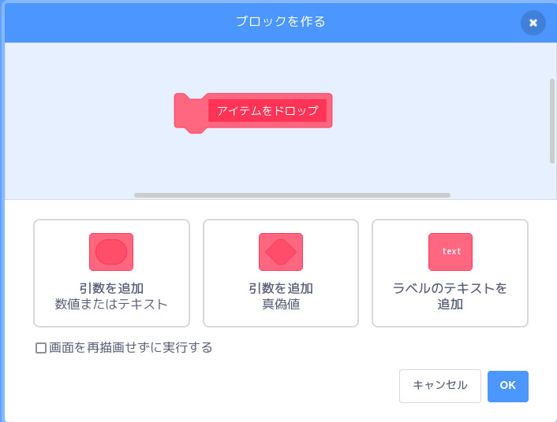
Task: Click the vertical scrollbar of block preview
Action: pyautogui.click(x=552, y=120)
